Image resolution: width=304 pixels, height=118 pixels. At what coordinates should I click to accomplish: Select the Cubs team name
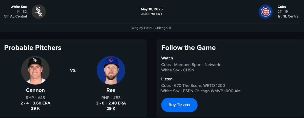(281, 7)
